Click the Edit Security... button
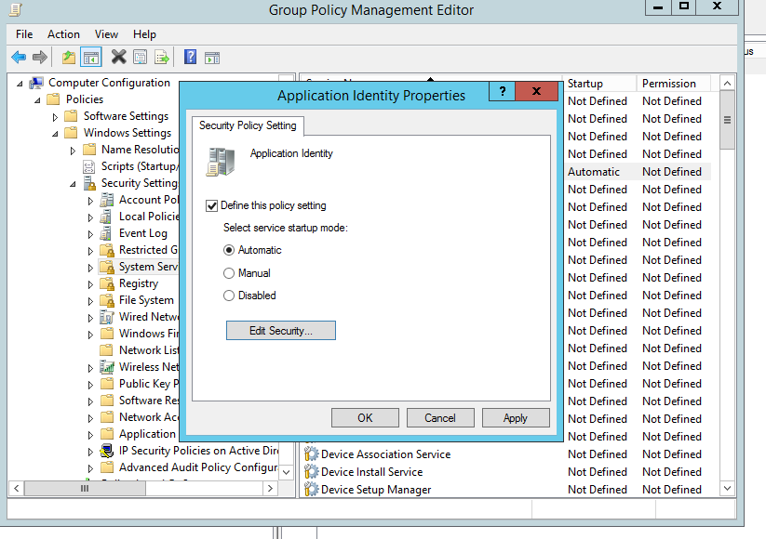The image size is (766, 539). 281,330
